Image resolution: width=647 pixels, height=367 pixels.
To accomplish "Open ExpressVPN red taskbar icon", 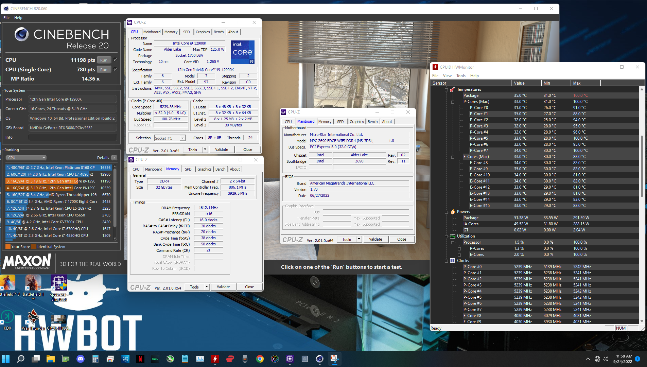I will 230,359.
